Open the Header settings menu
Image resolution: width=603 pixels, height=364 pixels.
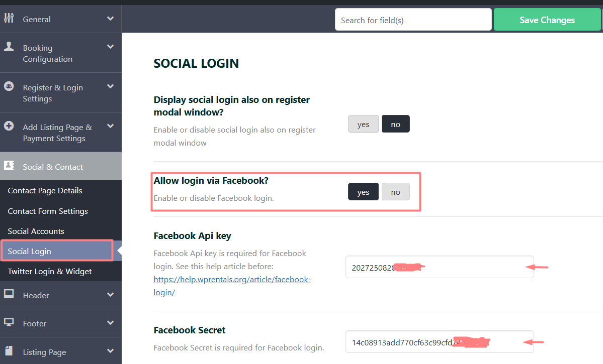point(61,295)
